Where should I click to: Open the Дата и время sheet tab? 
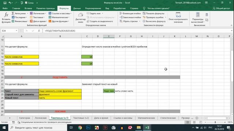[x=101, y=118]
